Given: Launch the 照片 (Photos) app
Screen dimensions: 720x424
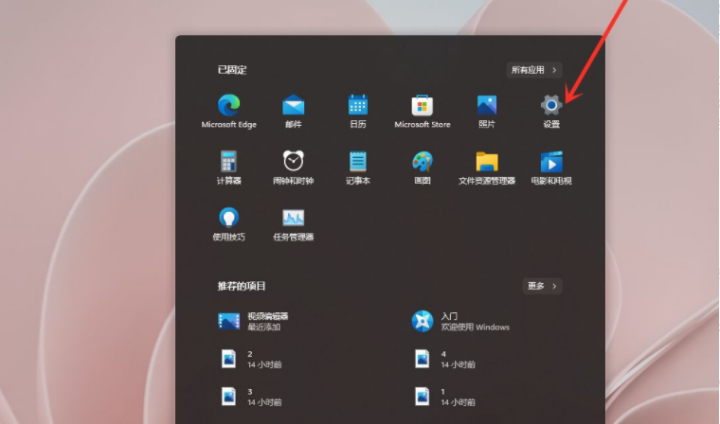Looking at the screenshot, I should [x=487, y=105].
